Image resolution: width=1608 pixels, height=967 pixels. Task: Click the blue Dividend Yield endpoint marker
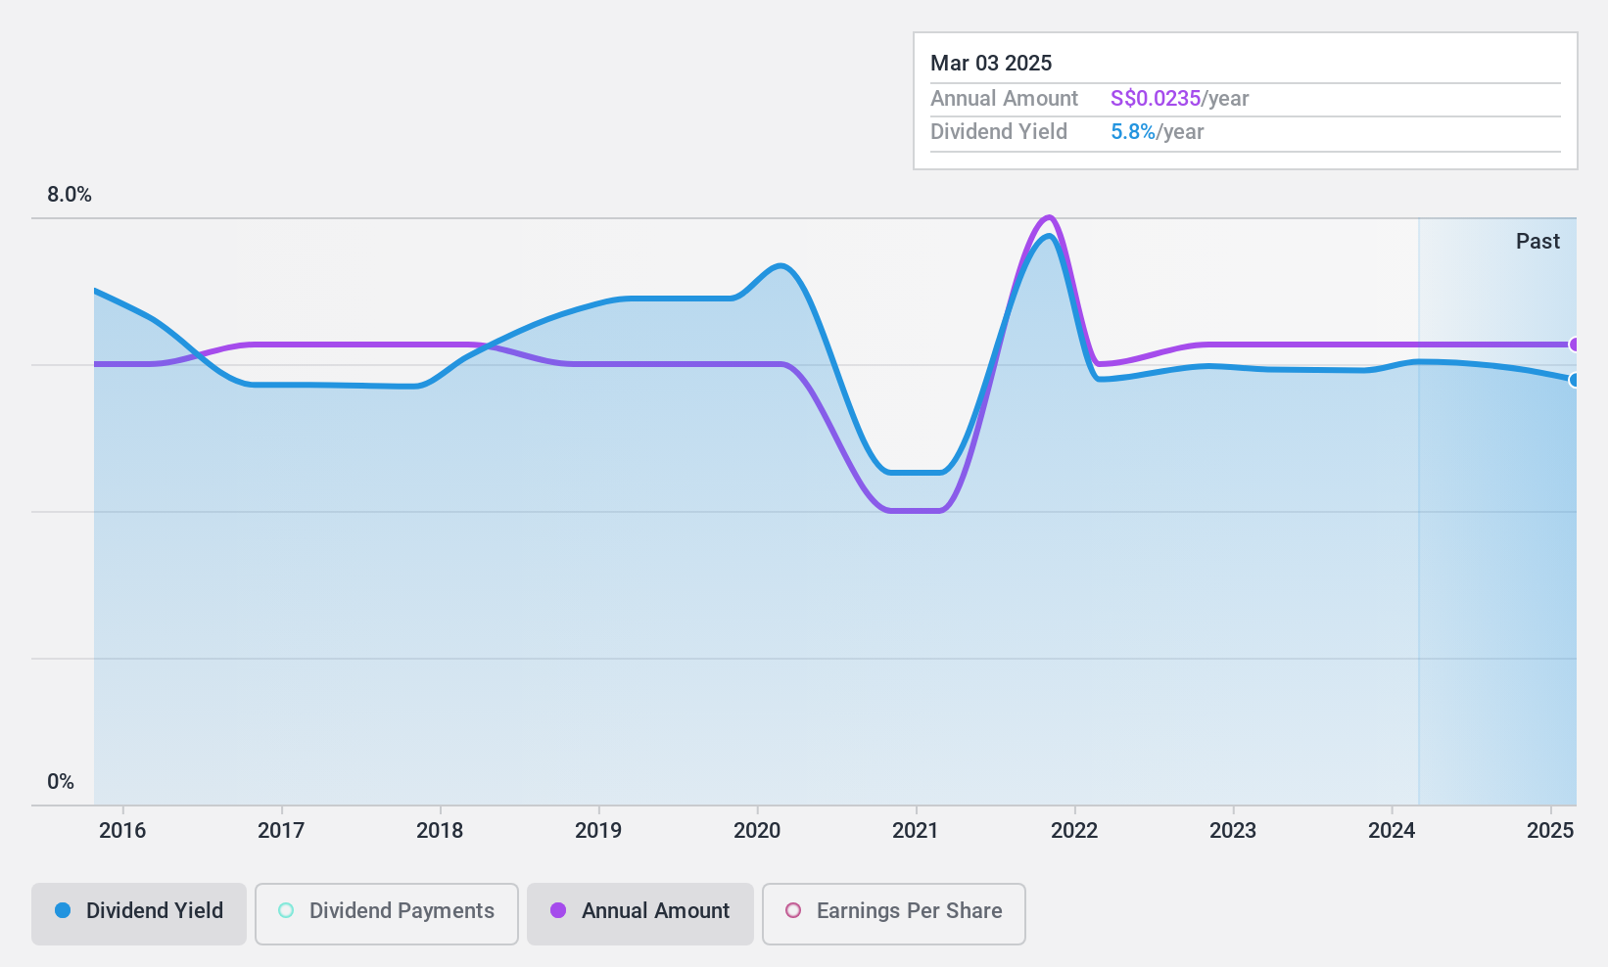coord(1575,380)
